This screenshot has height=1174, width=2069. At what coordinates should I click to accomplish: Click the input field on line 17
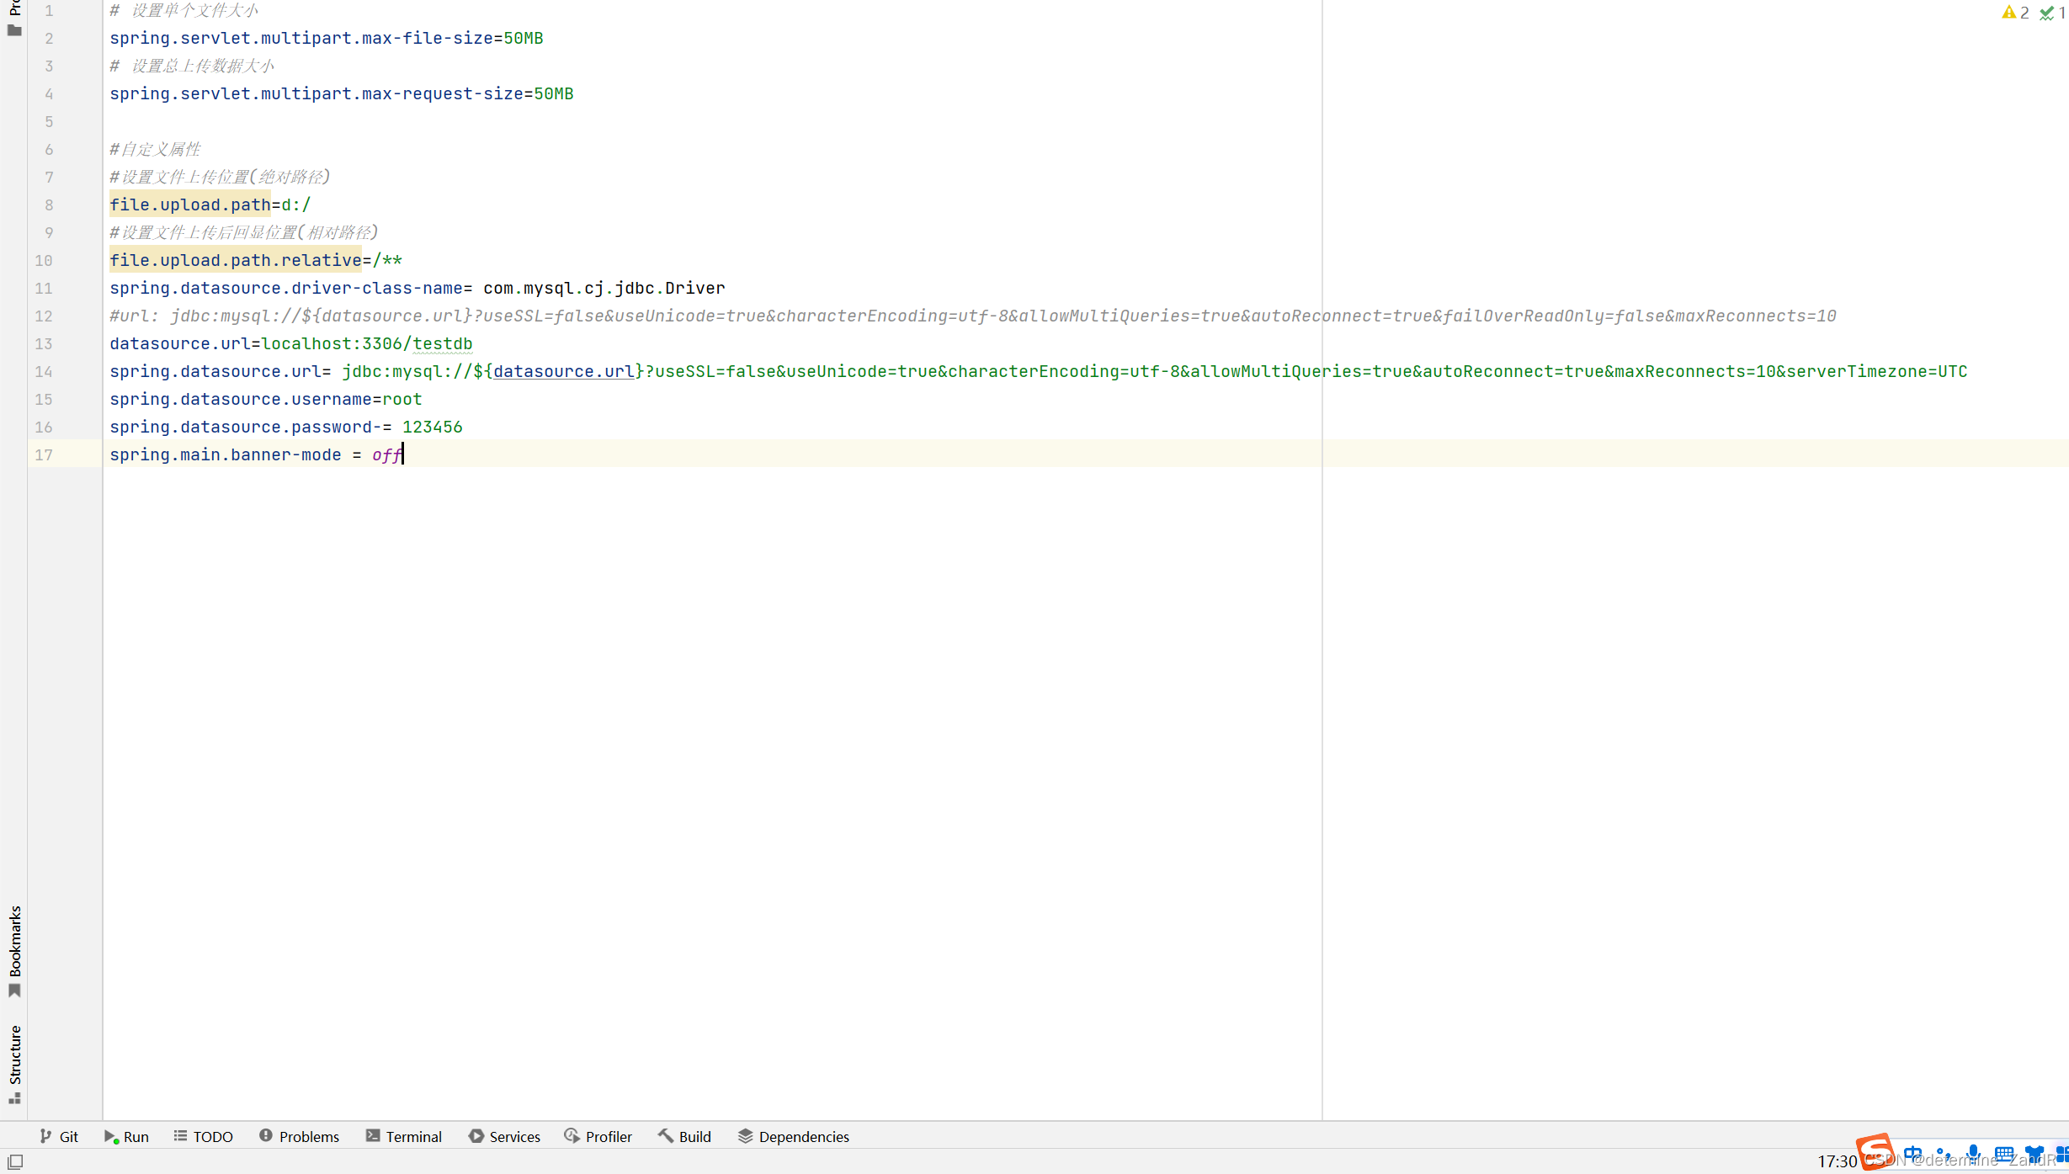point(403,454)
